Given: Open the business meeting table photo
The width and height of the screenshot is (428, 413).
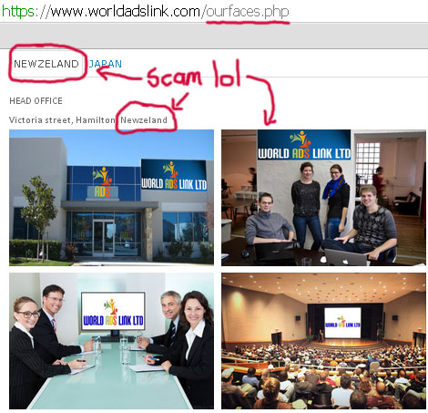Looking at the screenshot, I should coord(111,341).
